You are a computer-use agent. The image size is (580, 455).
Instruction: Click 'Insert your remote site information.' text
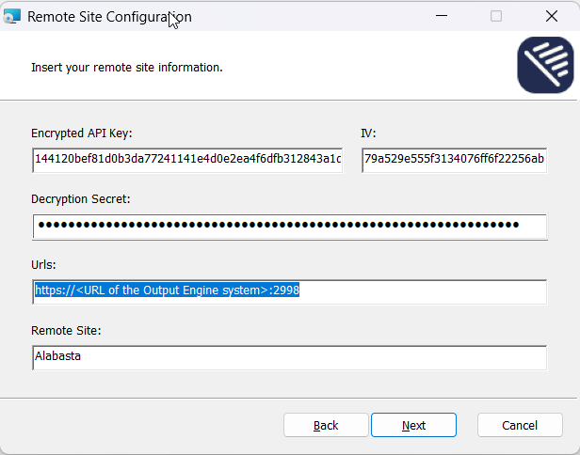[x=127, y=68]
